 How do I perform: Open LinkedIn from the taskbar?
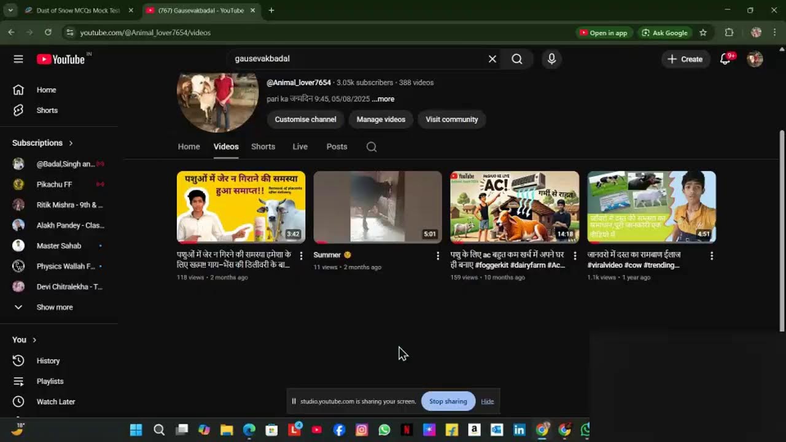(x=519, y=430)
